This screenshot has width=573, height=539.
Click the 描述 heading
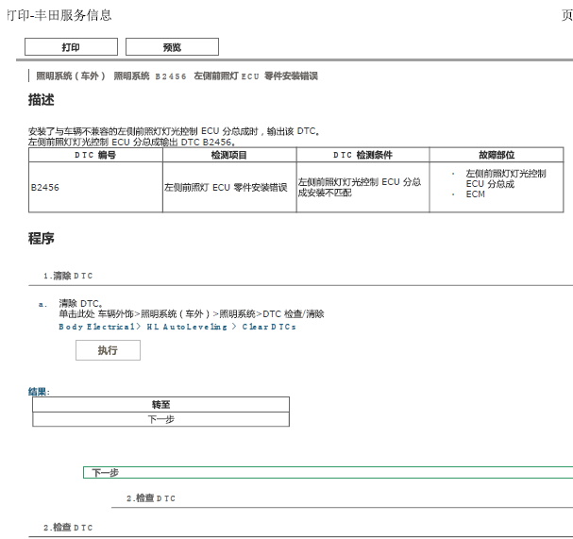42,99
